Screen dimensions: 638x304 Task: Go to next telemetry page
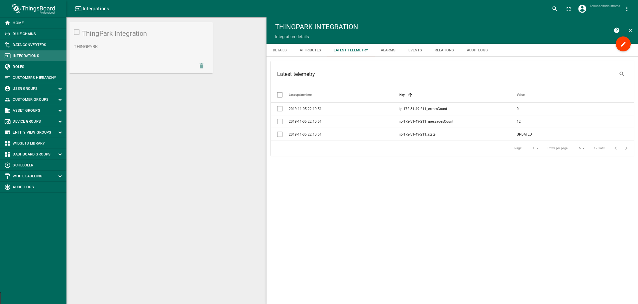pos(626,148)
